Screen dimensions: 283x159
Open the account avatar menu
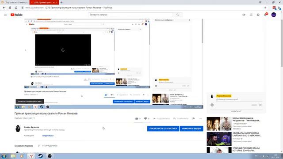pyautogui.click(x=274, y=15)
